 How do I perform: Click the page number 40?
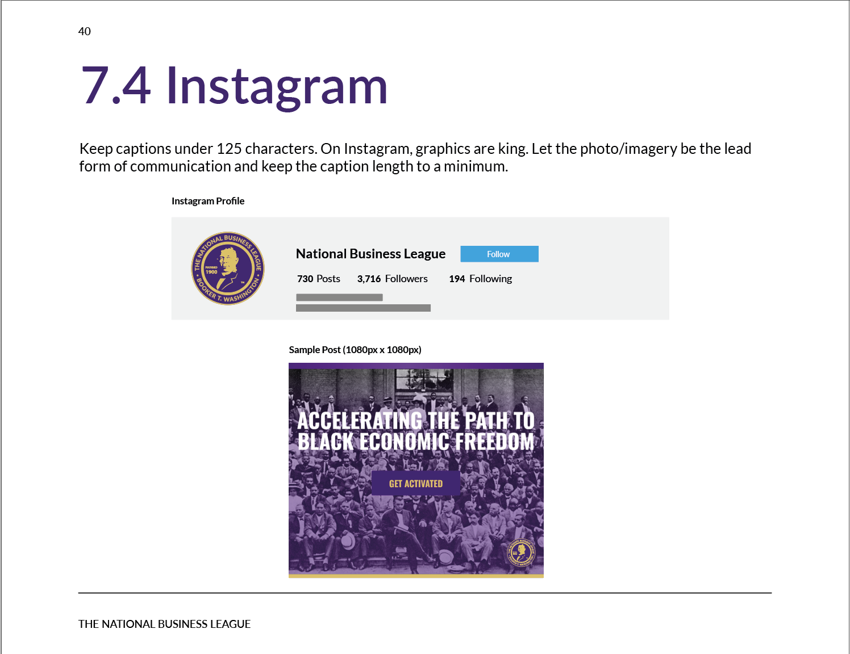coord(84,31)
